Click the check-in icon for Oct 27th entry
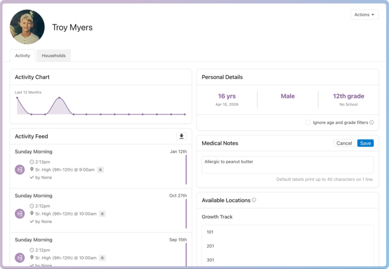This screenshot has height=269, width=389. [x=19, y=214]
